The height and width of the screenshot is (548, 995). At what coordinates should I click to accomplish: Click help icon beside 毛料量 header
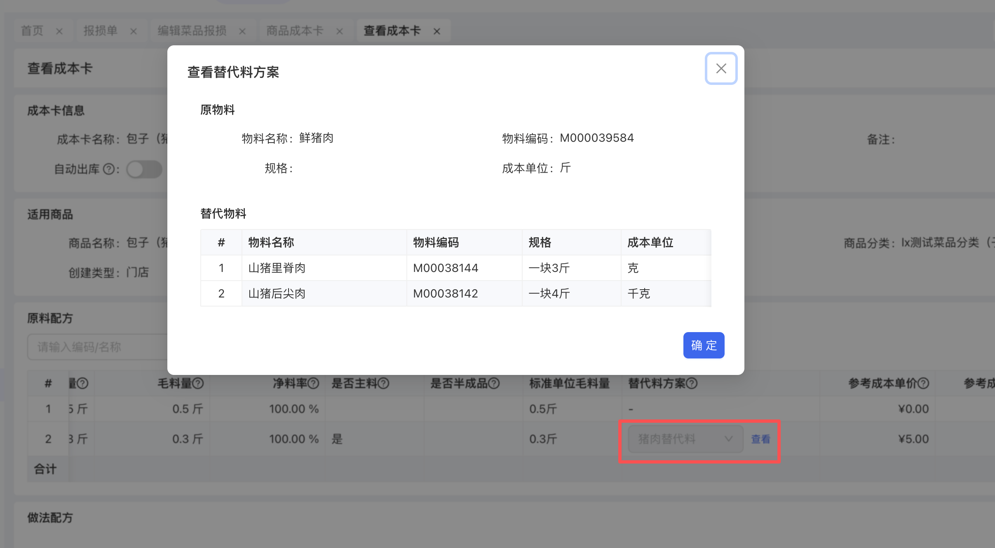point(198,384)
